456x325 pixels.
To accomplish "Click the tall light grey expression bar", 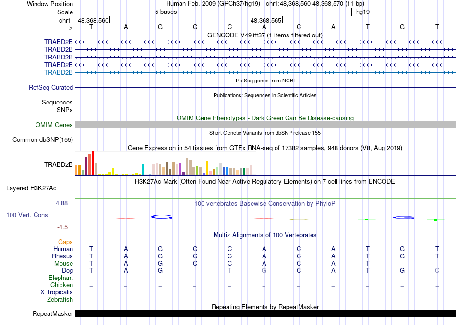I will click(220, 169).
